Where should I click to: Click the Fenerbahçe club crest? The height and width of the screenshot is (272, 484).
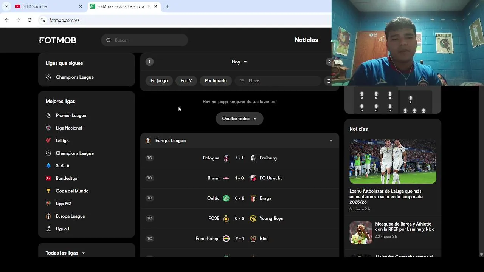coord(226,239)
